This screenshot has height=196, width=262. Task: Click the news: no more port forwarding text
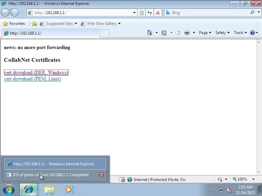(37, 47)
